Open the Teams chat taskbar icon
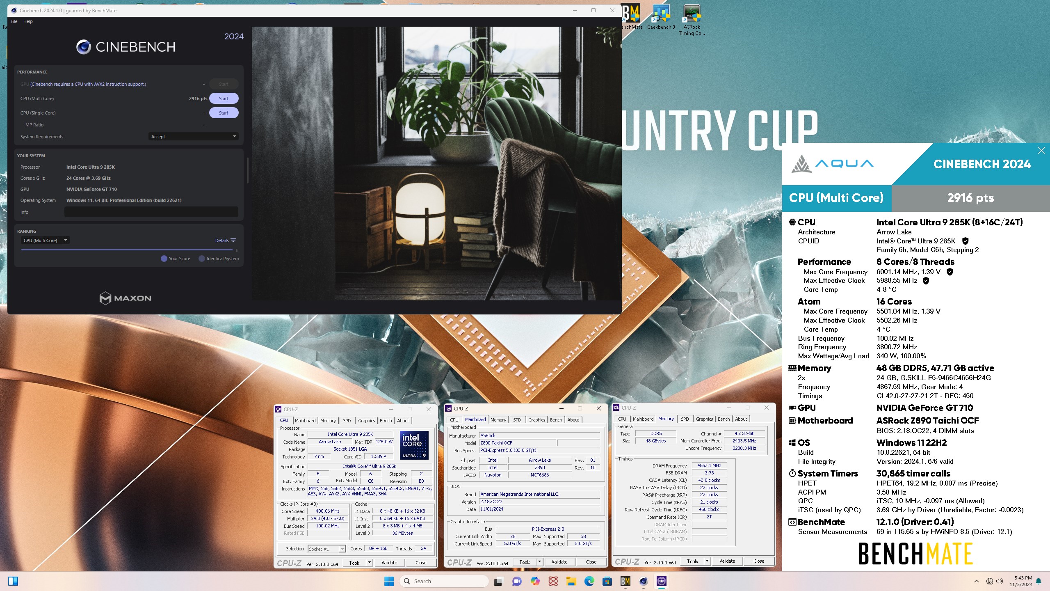 pos(516,581)
